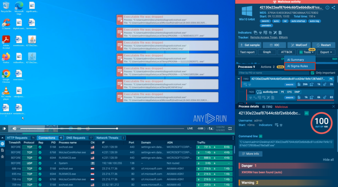338x187 pixels.
Task: Open the Actions 2 beta tab
Action: 272,67
